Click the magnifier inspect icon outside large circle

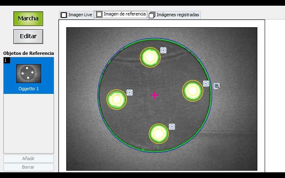point(216,86)
